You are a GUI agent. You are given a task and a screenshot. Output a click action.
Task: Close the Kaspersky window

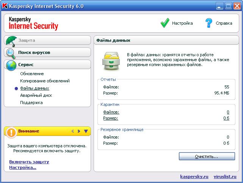[x=237, y=6]
